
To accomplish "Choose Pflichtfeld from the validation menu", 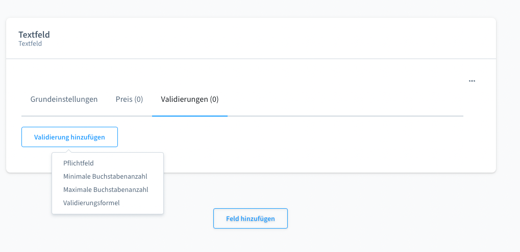I will coord(79,163).
